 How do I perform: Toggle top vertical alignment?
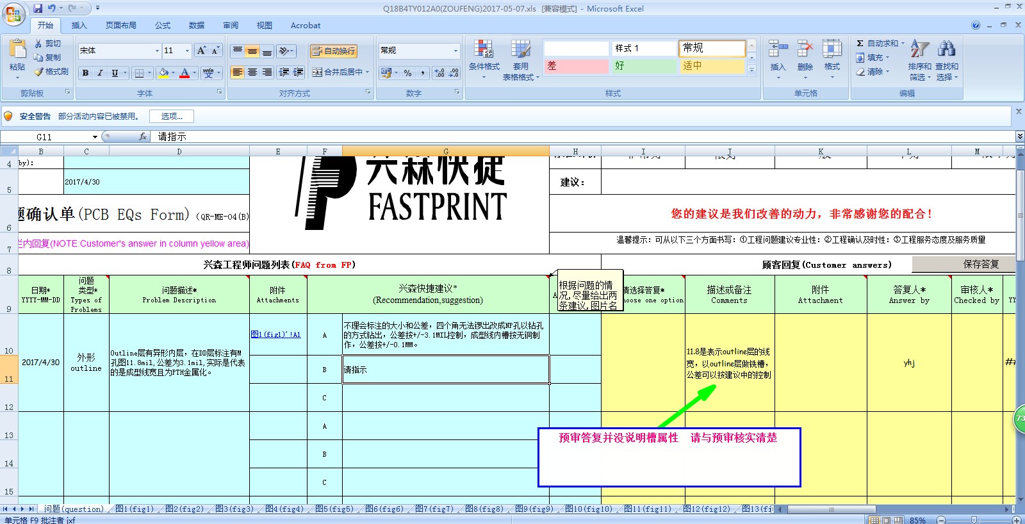coord(238,51)
